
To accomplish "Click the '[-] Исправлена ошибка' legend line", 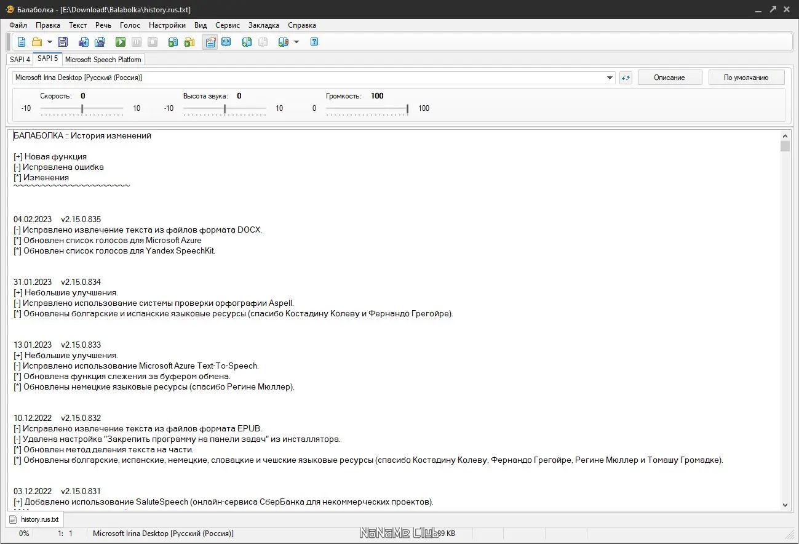I will click(x=58, y=167).
